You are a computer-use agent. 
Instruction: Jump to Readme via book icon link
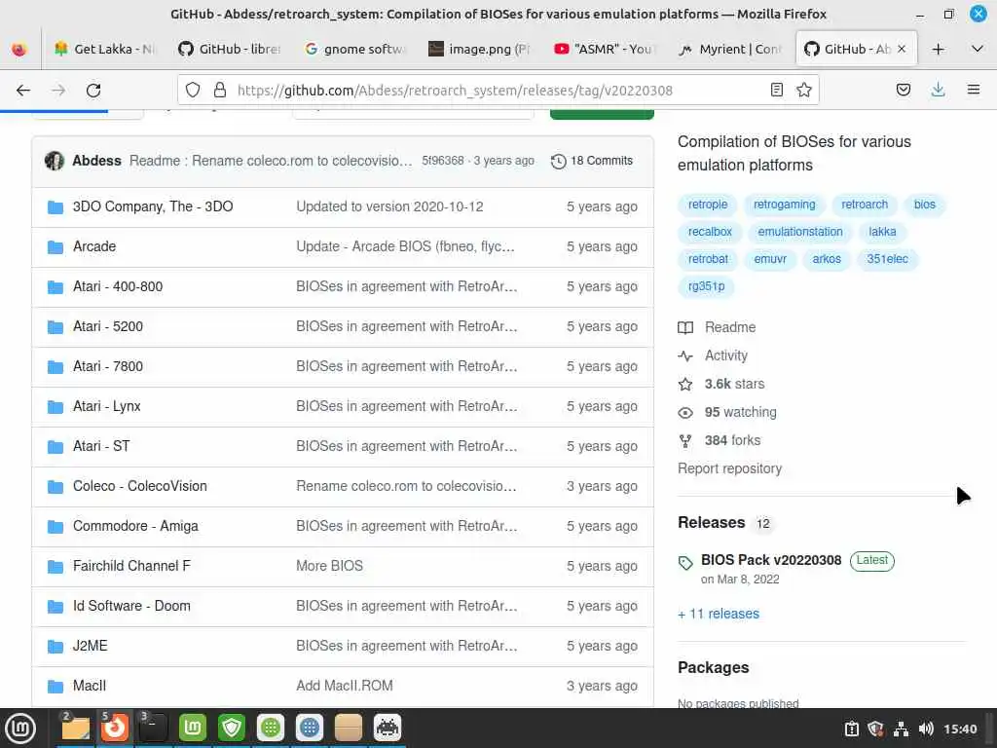(x=718, y=327)
